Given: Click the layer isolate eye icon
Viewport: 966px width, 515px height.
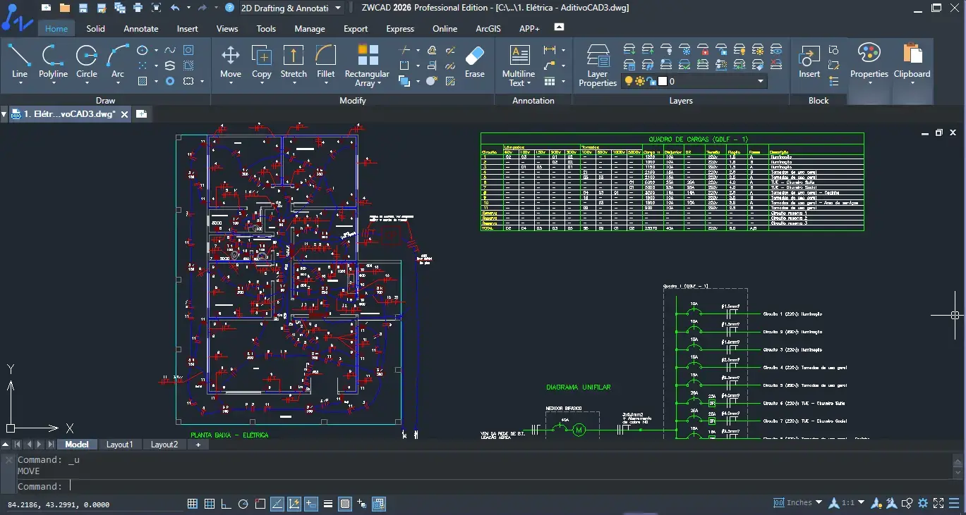Looking at the screenshot, I should pos(776,50).
